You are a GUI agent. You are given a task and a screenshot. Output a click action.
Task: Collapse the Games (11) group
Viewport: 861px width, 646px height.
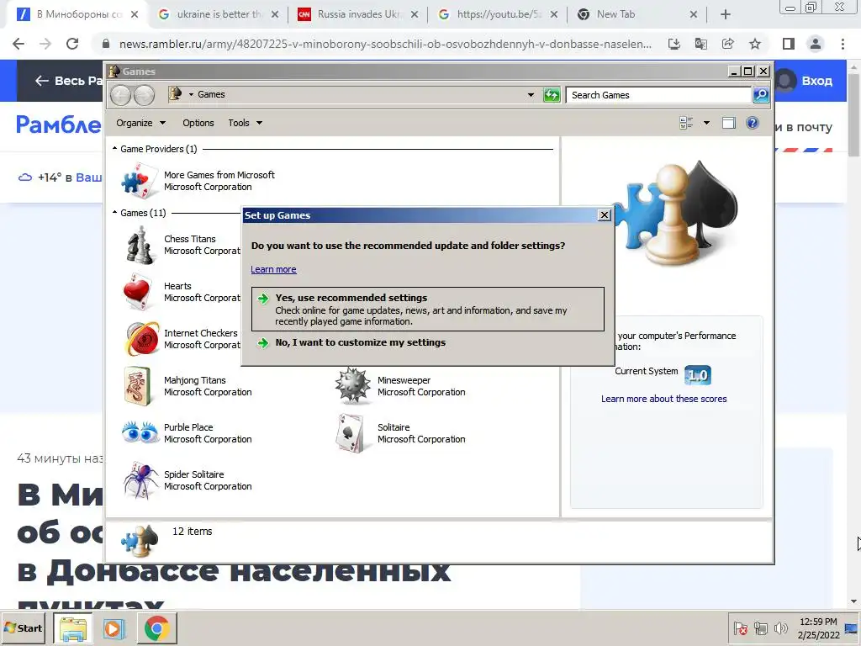click(x=114, y=213)
